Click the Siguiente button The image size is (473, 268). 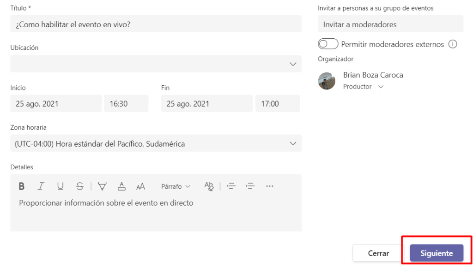pyautogui.click(x=437, y=253)
